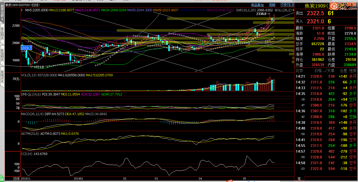The height and width of the screenshot is (182, 358).
Task: Click the 幅度 value 2.25%
Action: click(x=319, y=39)
